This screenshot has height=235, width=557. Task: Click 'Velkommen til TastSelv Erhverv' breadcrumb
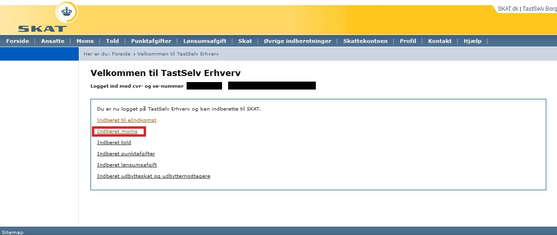[x=178, y=54]
